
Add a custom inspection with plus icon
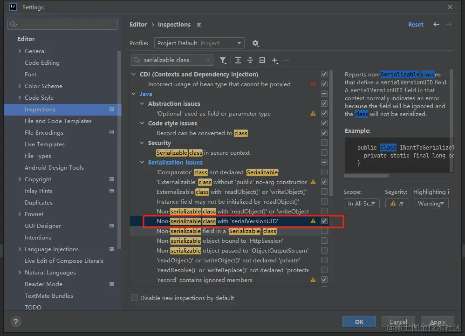[275, 61]
